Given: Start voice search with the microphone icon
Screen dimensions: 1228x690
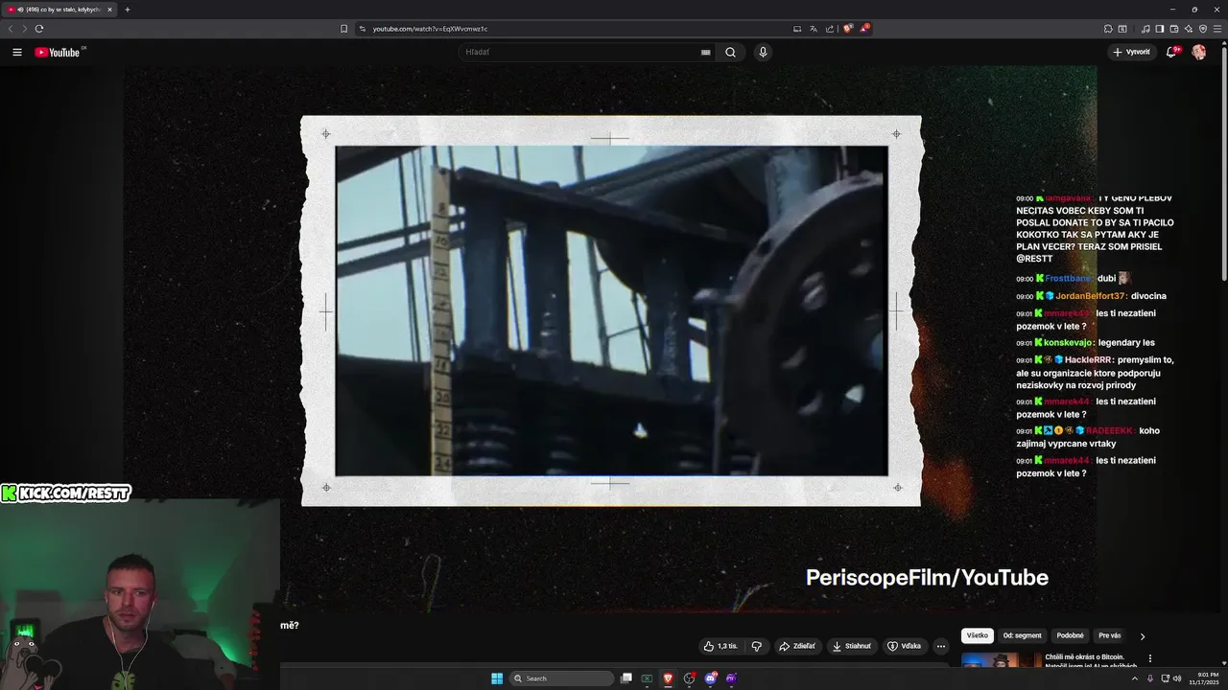Looking at the screenshot, I should tap(763, 52).
